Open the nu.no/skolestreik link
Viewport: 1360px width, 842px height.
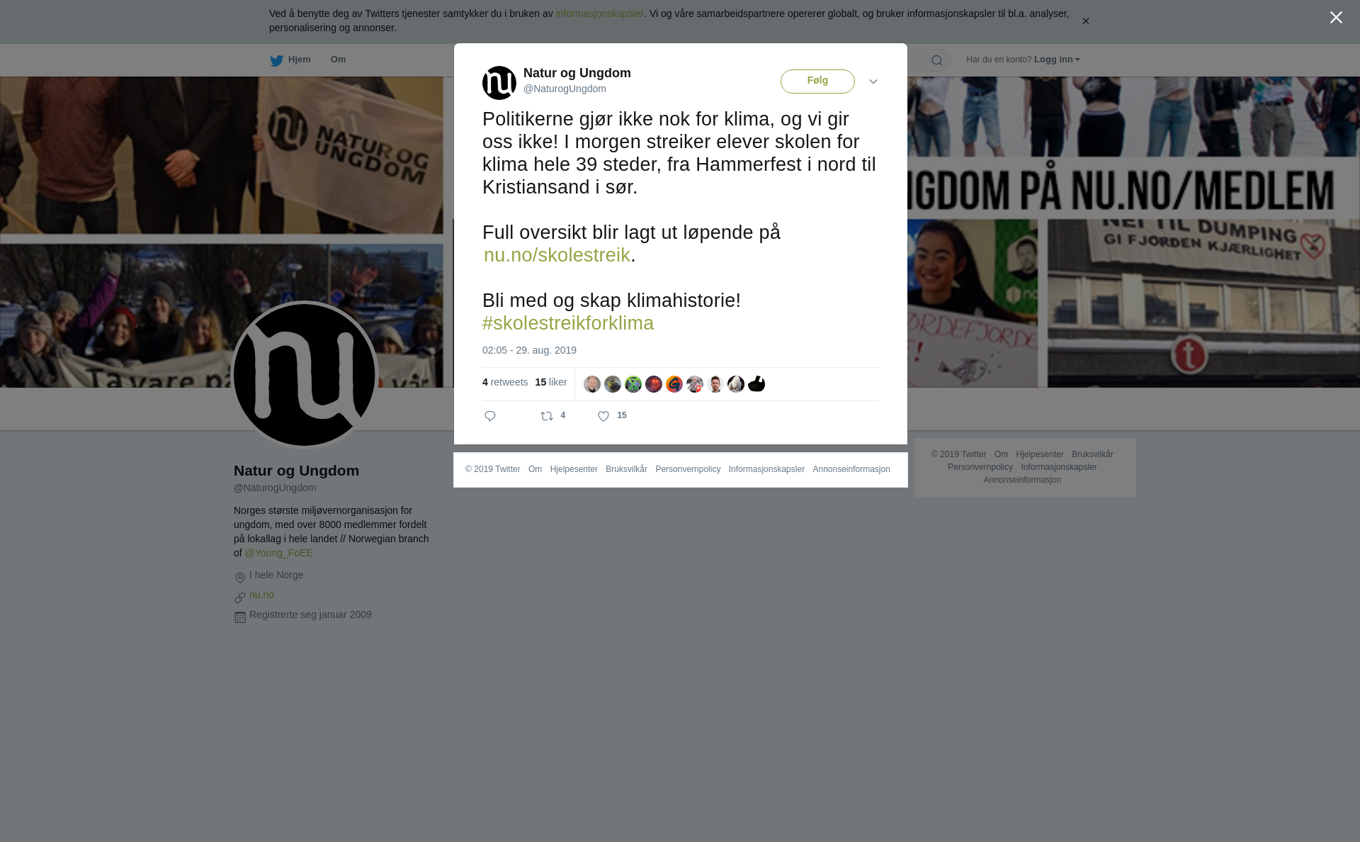click(557, 255)
